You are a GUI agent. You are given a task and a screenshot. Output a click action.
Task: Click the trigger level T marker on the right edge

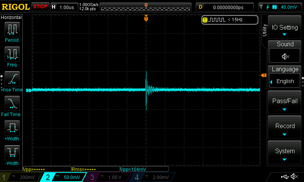[264, 75]
